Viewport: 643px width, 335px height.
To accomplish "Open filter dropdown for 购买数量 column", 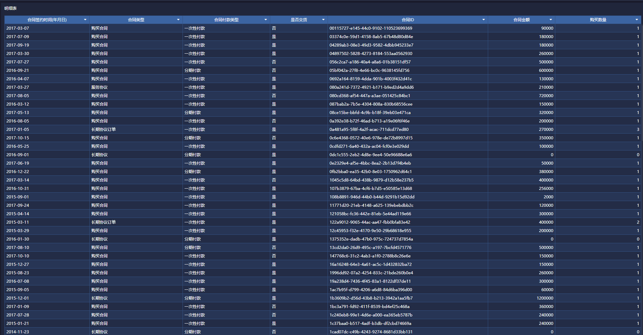I will (x=637, y=20).
